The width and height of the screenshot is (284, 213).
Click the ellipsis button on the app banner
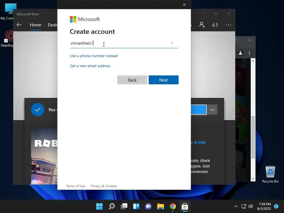click(x=212, y=110)
